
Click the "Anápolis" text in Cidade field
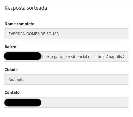point(16,80)
